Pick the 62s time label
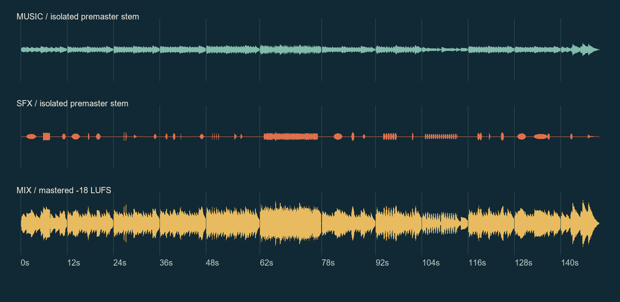Viewport: 620px width, 302px height. pyautogui.click(x=266, y=263)
